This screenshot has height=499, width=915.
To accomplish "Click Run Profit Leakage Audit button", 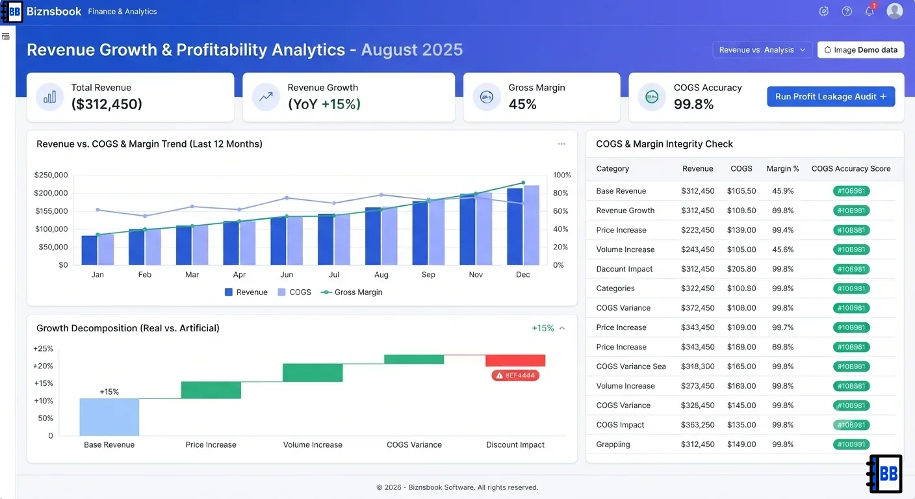I will click(831, 97).
